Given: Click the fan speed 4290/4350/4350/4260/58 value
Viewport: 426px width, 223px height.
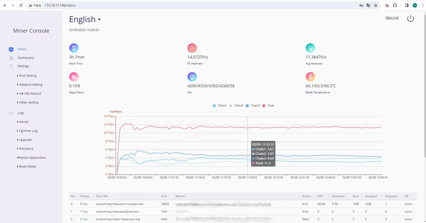Looking at the screenshot, I should click(x=211, y=86).
